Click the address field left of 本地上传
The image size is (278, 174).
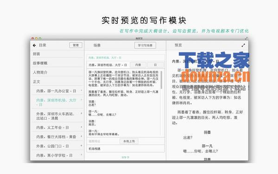(x=103, y=142)
